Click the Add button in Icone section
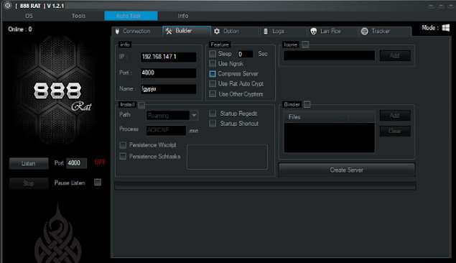 [395, 55]
